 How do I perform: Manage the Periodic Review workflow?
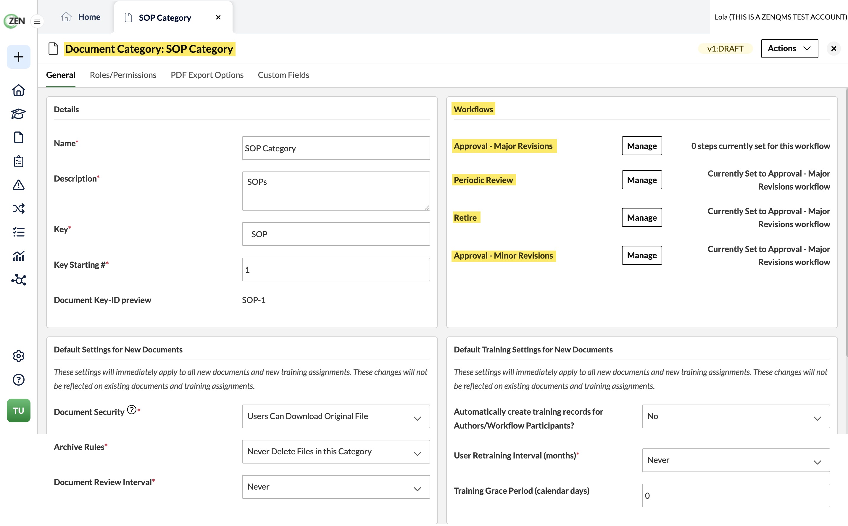(x=641, y=180)
